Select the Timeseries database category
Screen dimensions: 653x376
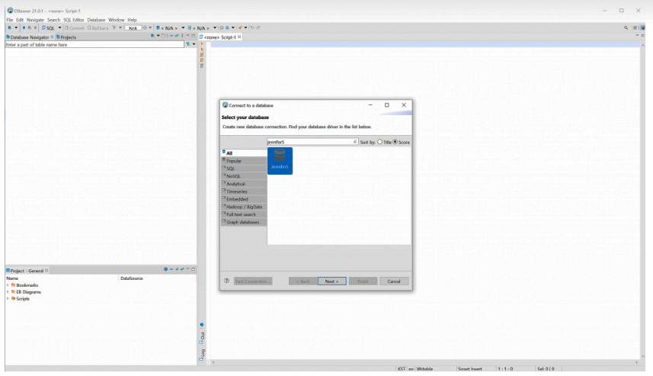[x=244, y=191]
